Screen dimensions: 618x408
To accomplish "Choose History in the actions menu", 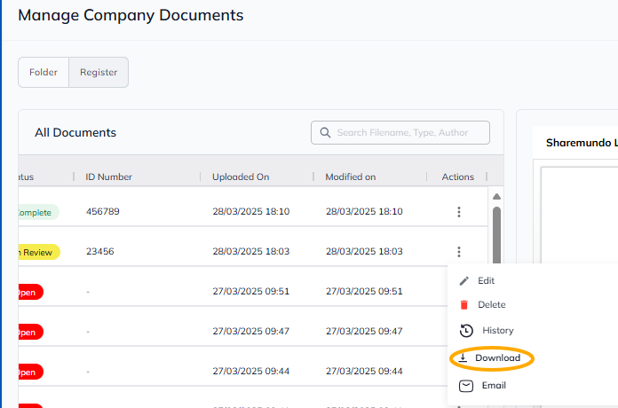I will [497, 331].
